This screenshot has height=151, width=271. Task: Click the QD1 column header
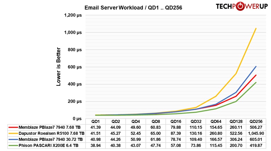pos(95,121)
